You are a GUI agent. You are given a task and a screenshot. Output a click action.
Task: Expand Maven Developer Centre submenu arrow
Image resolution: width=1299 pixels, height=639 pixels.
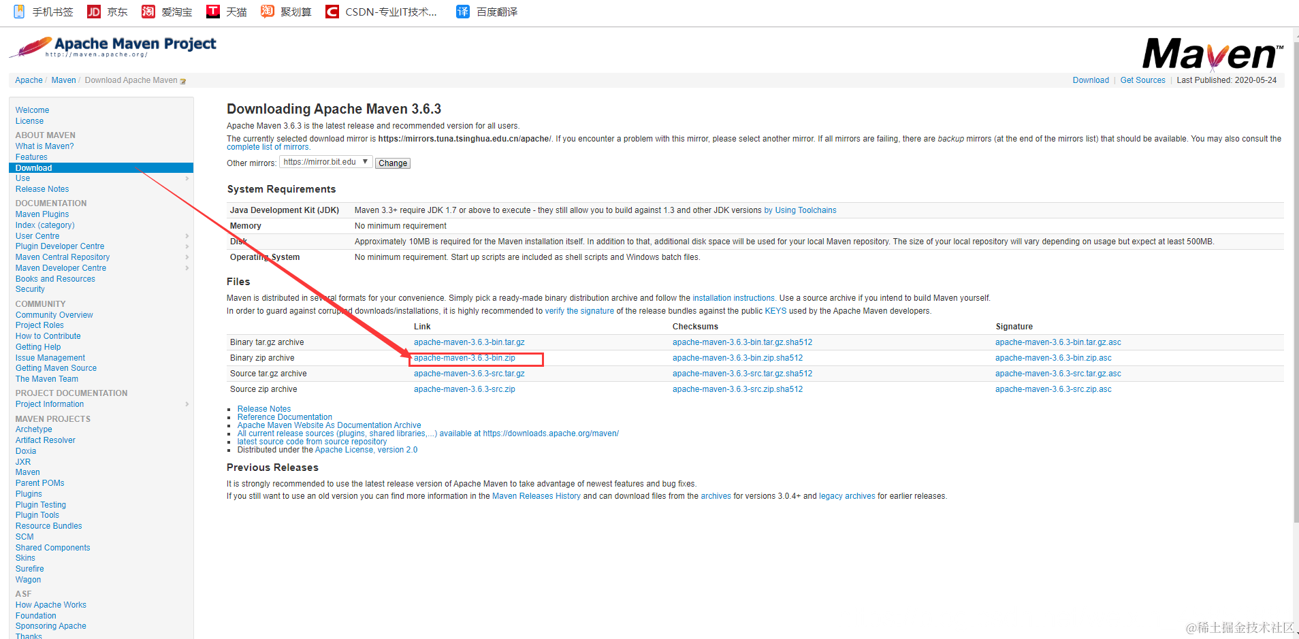187,268
